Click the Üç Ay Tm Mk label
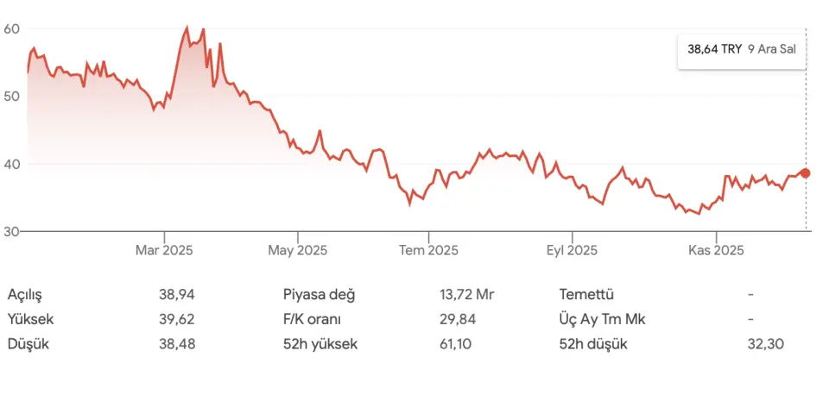 (x=603, y=319)
